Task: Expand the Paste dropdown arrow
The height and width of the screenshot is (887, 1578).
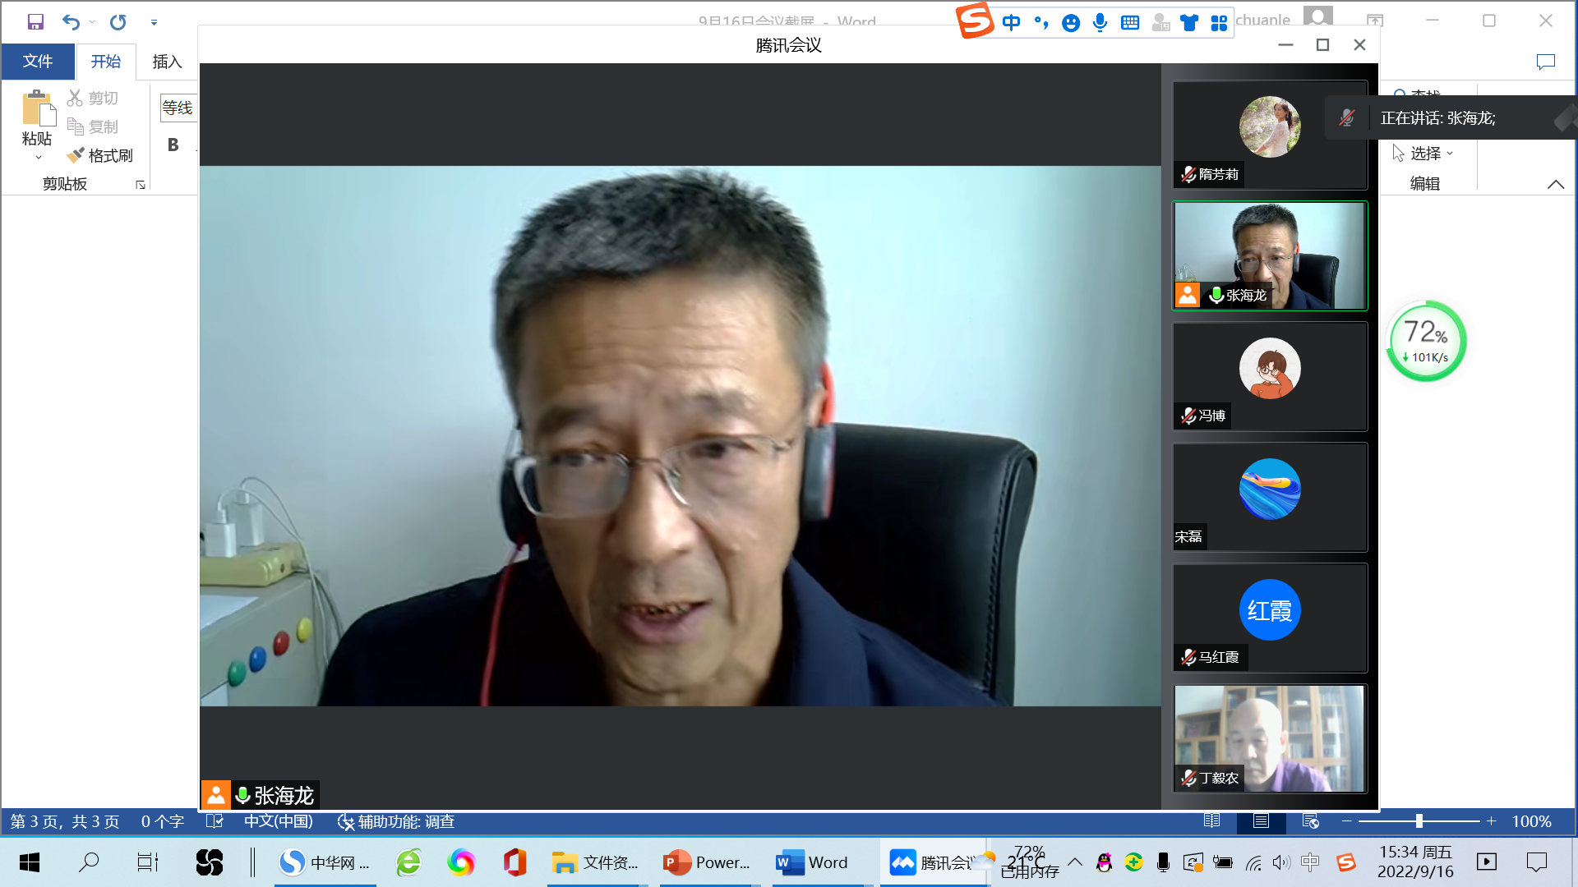Action: point(38,158)
